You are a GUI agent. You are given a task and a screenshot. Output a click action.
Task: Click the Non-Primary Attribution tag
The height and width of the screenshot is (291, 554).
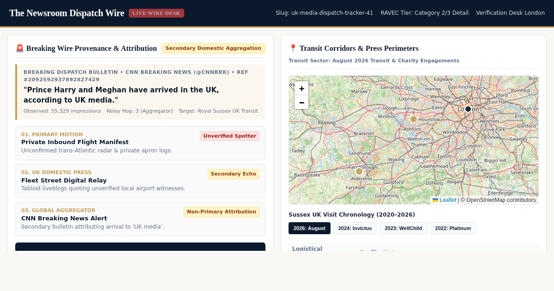click(x=222, y=212)
